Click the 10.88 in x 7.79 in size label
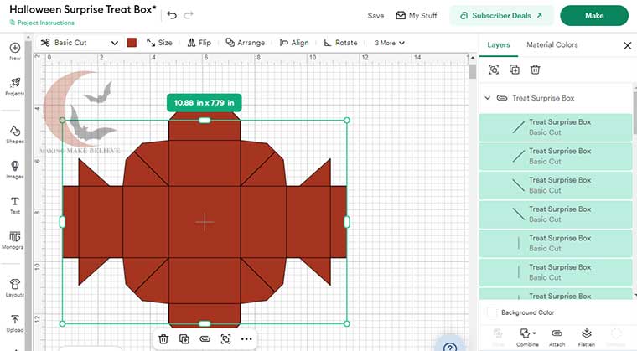 point(204,103)
